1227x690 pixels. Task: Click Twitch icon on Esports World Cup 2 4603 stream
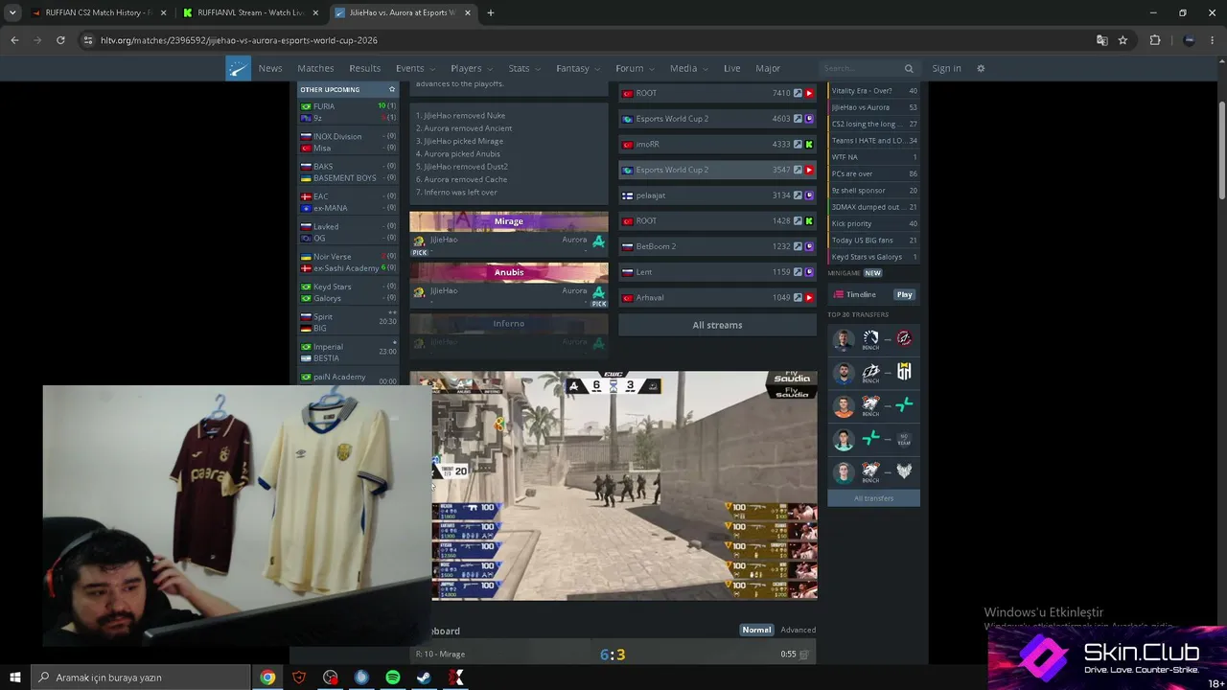click(809, 119)
